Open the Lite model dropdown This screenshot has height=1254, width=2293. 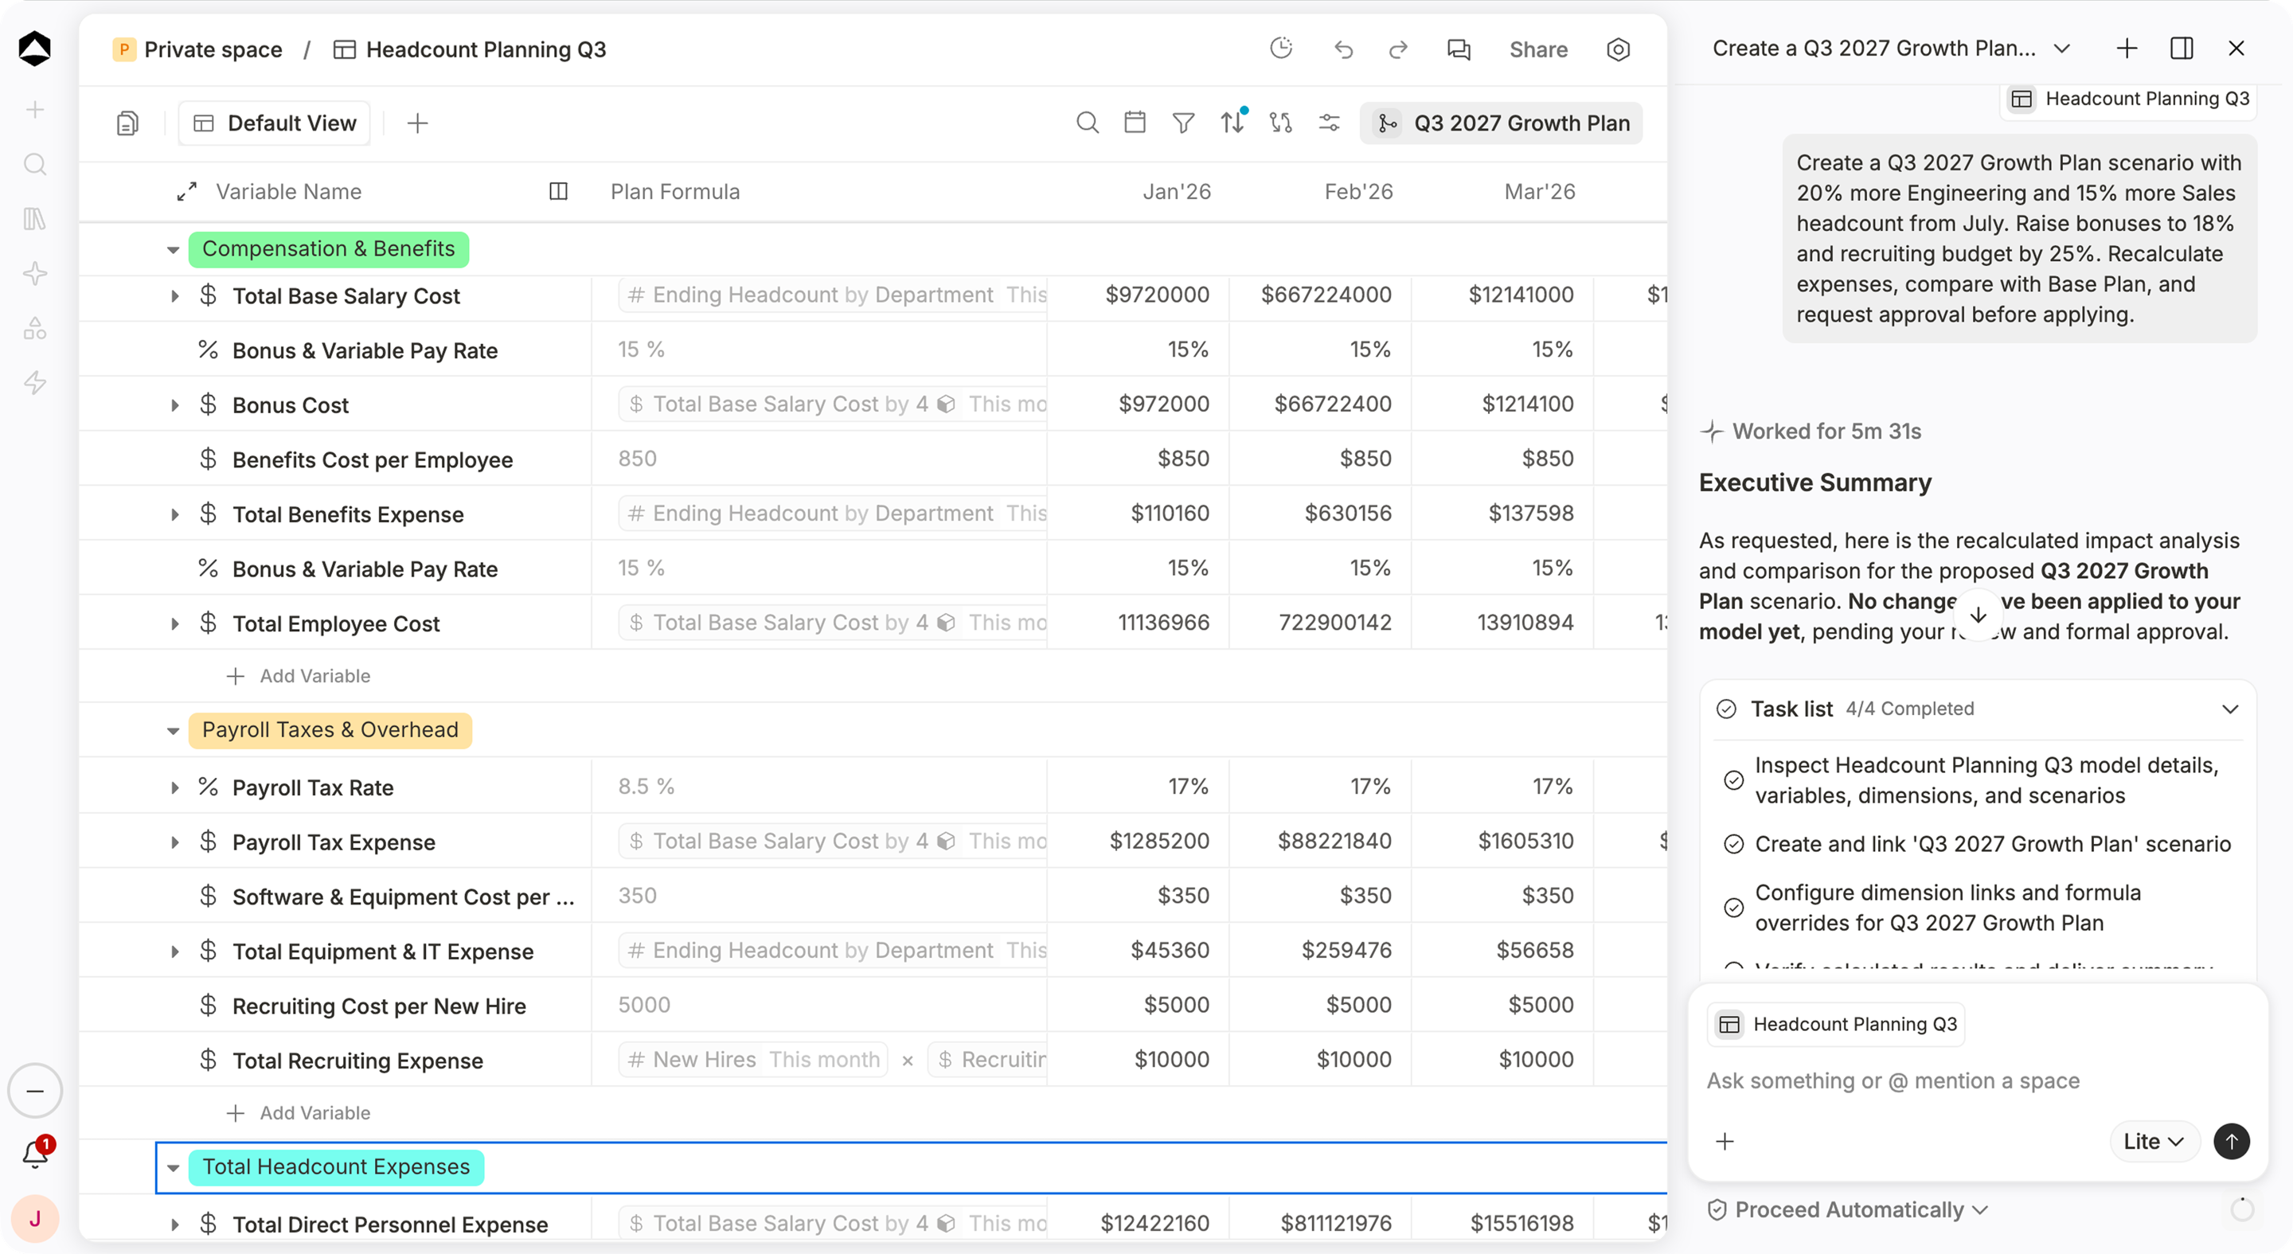click(2153, 1141)
